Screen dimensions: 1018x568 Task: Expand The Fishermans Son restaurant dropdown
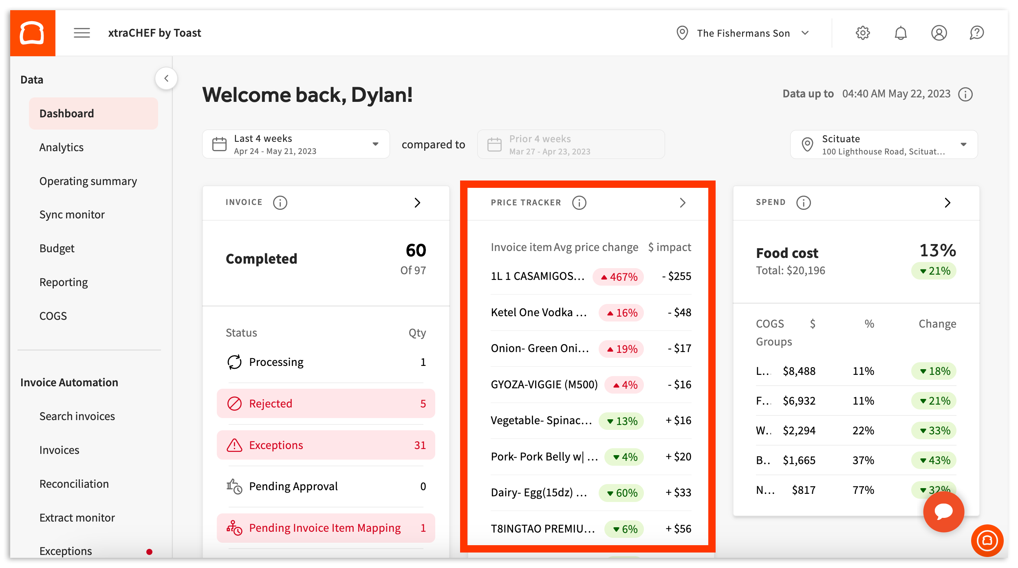tap(806, 33)
